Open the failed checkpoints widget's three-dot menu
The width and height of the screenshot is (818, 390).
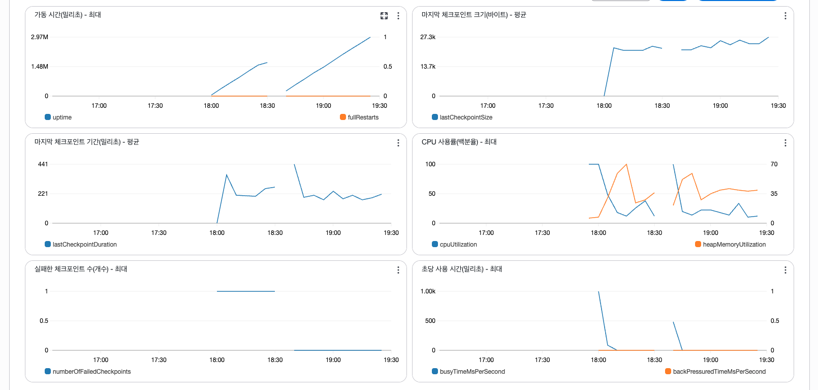[x=398, y=270]
